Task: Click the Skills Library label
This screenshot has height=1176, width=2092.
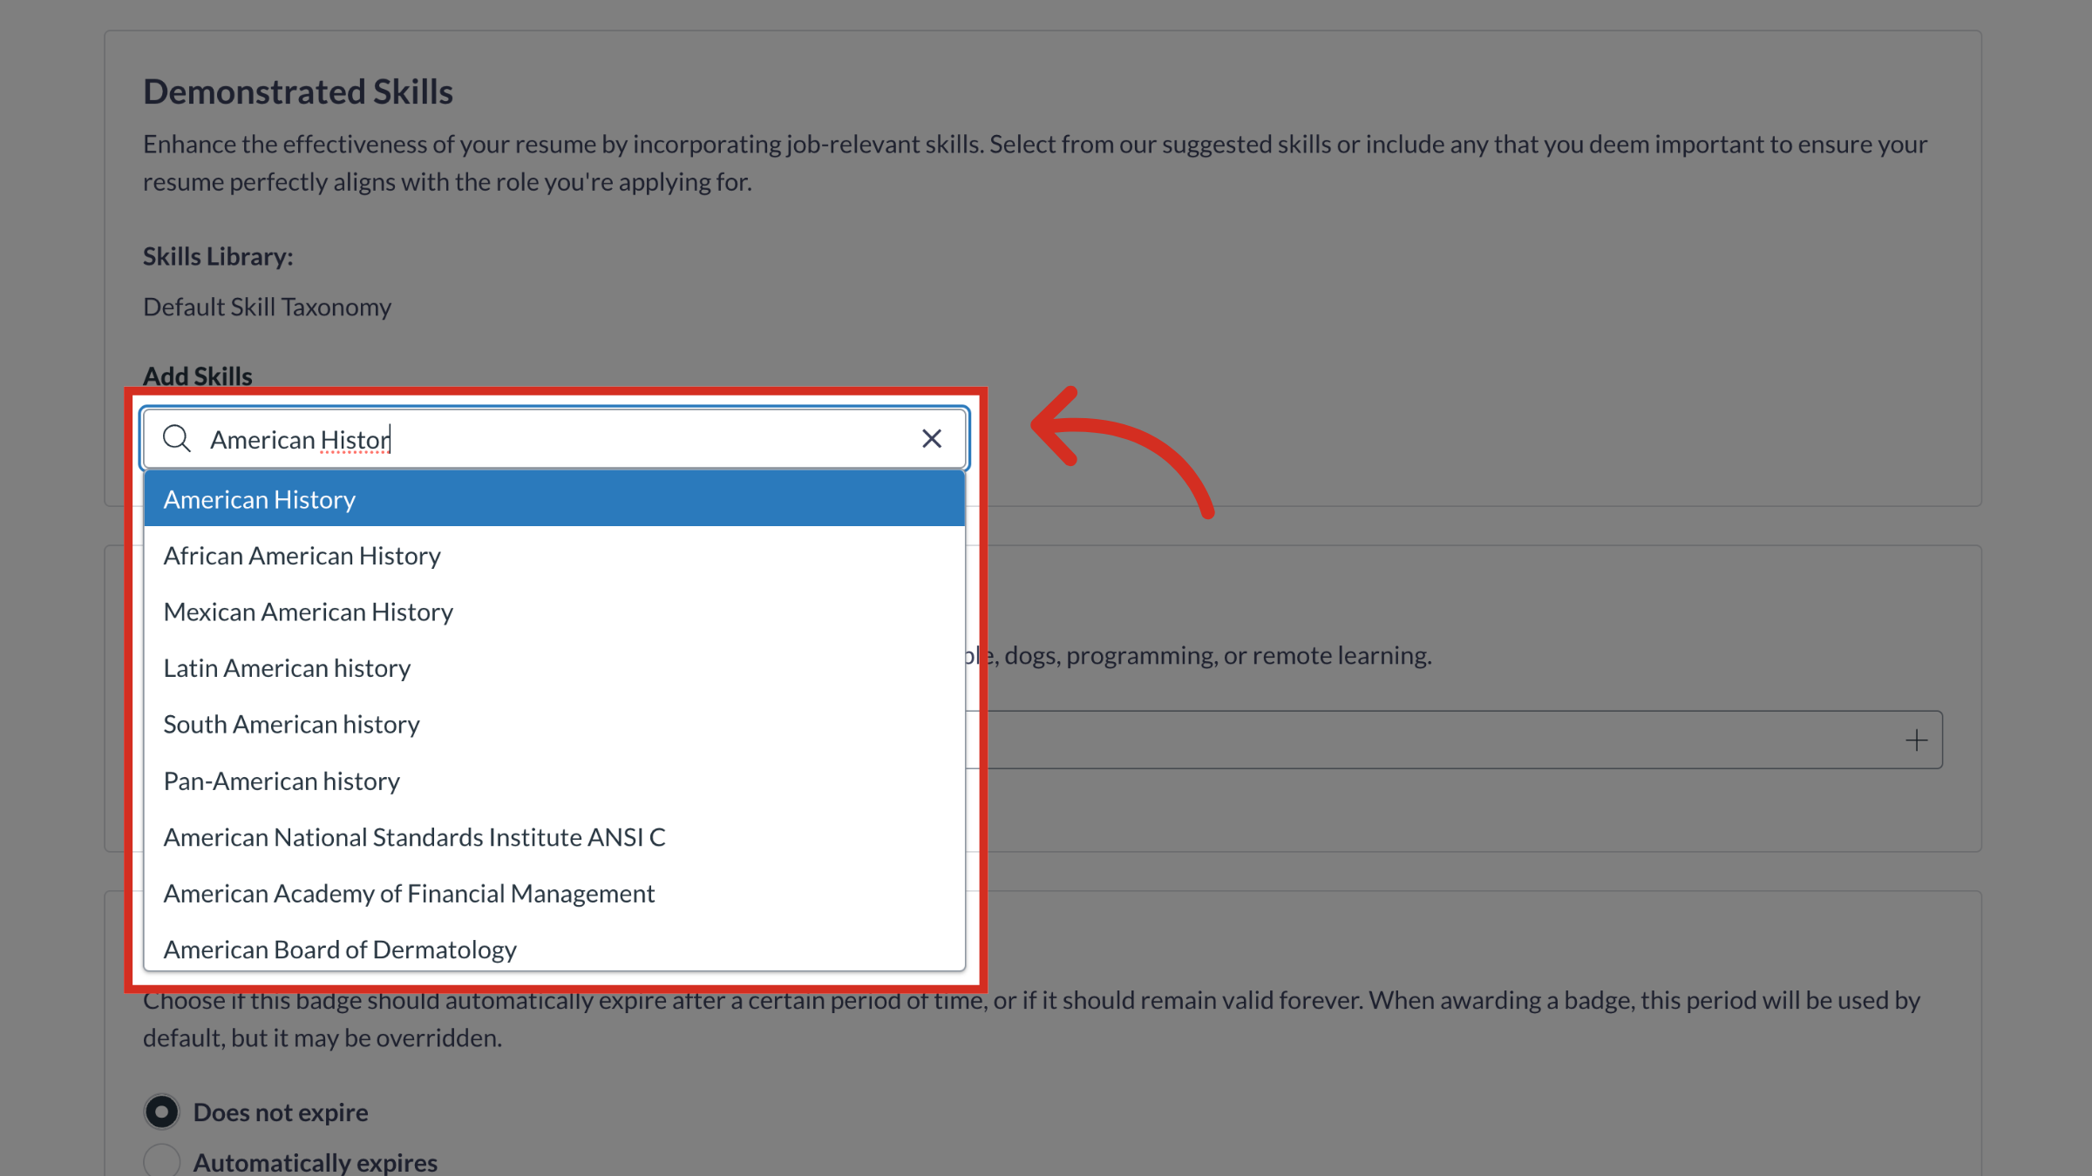Action: tap(218, 256)
